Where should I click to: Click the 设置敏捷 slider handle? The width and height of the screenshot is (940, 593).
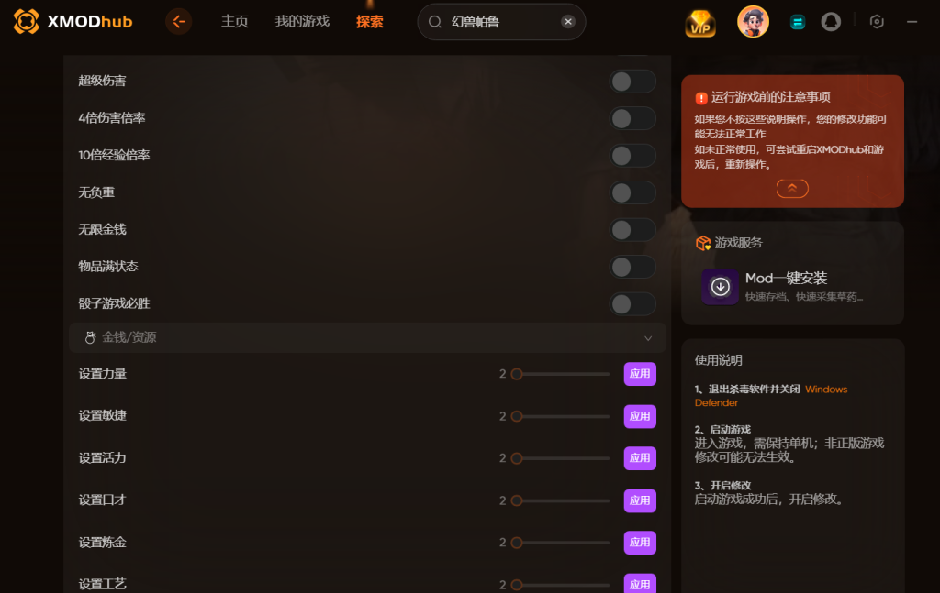pyautogui.click(x=516, y=416)
